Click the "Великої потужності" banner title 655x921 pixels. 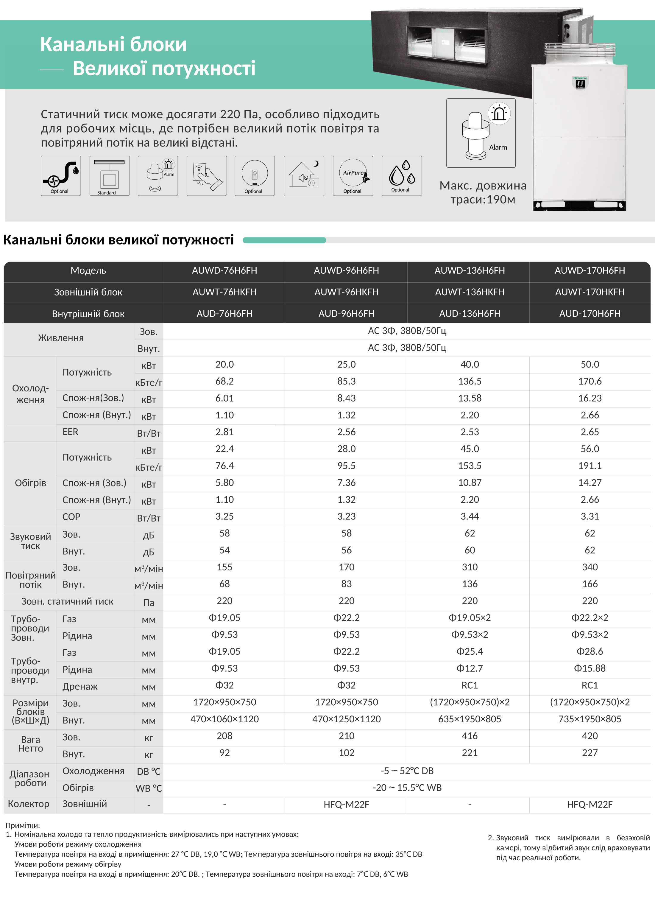164,68
